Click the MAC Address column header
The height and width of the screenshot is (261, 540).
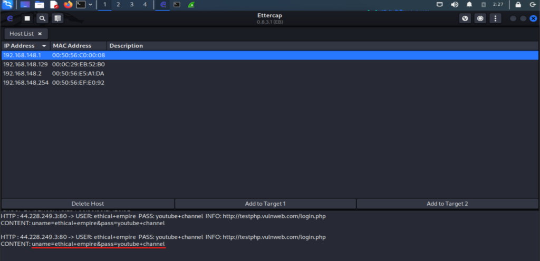[72, 46]
